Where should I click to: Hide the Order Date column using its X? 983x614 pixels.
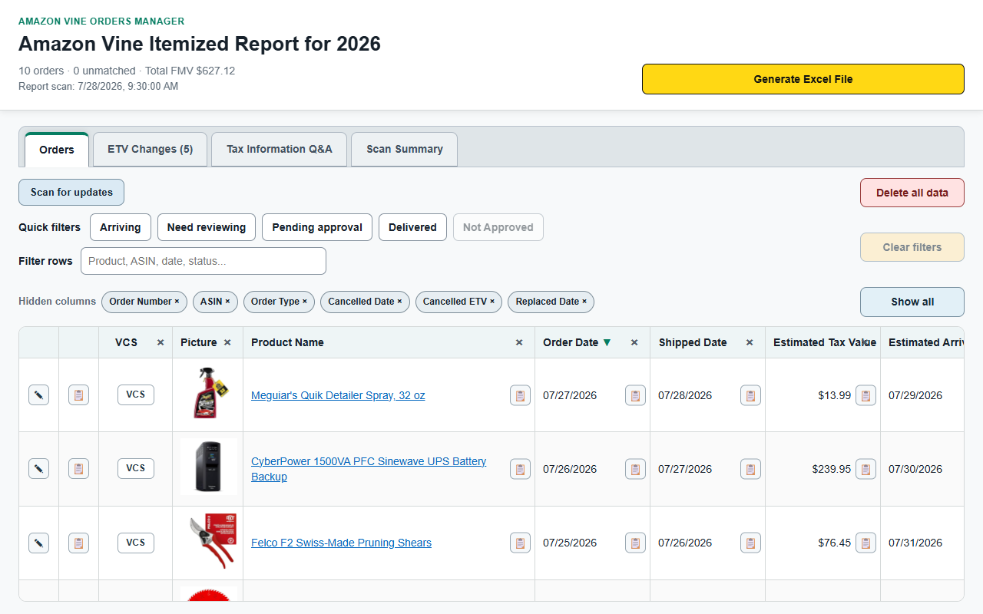[634, 342]
